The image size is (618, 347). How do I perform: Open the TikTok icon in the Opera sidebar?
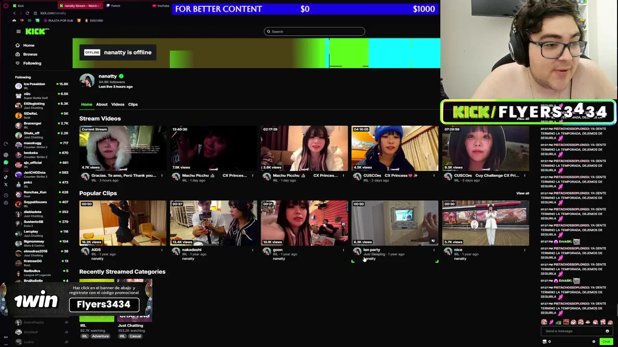(6, 177)
